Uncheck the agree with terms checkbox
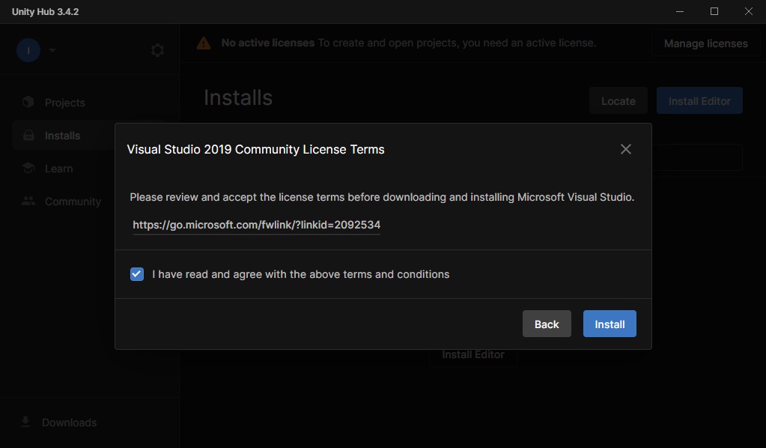The height and width of the screenshot is (448, 766). (x=137, y=274)
